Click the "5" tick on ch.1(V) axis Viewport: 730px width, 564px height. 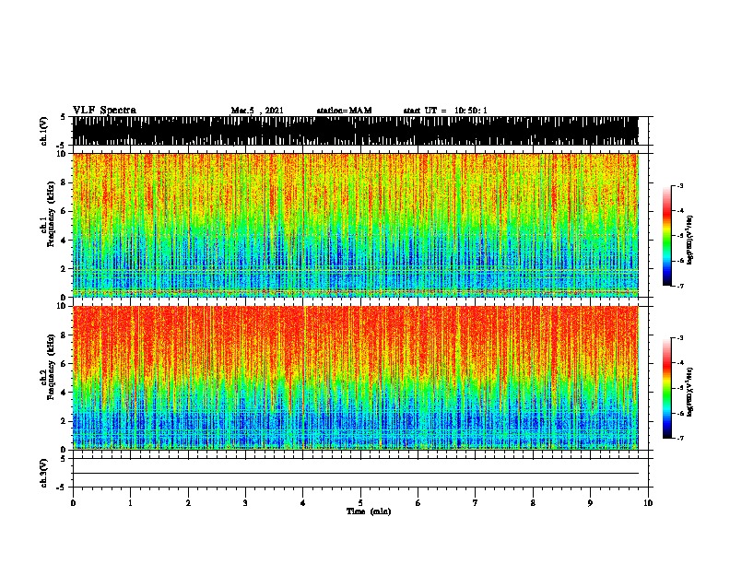(63, 117)
